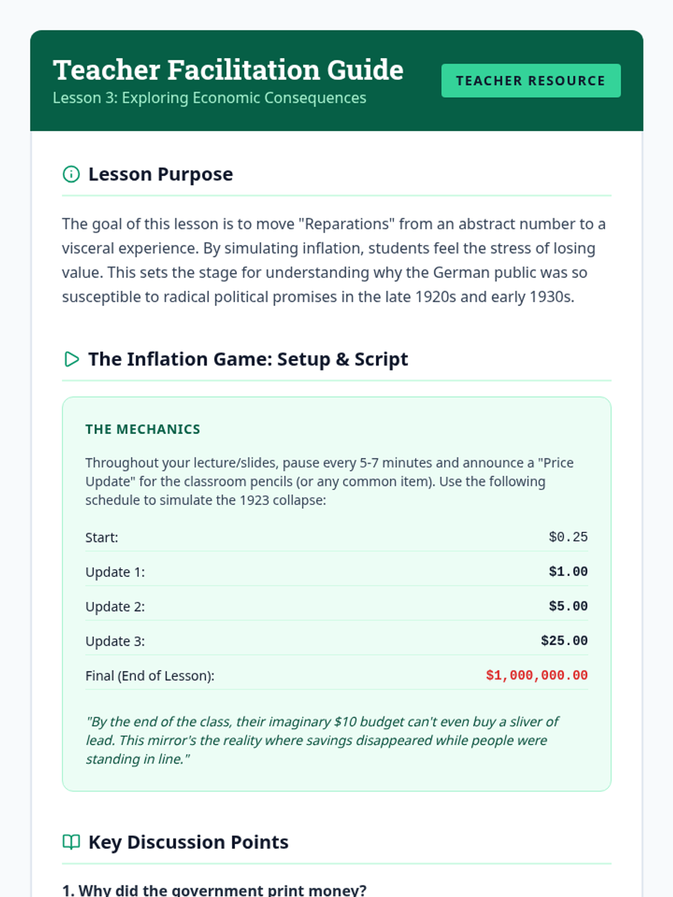
Task: Click the Final (End of Lesson) label
Action: pos(150,676)
